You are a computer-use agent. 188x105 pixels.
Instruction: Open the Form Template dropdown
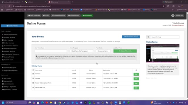[x=81, y=51]
